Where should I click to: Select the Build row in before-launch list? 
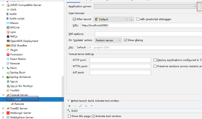coord(134,111)
